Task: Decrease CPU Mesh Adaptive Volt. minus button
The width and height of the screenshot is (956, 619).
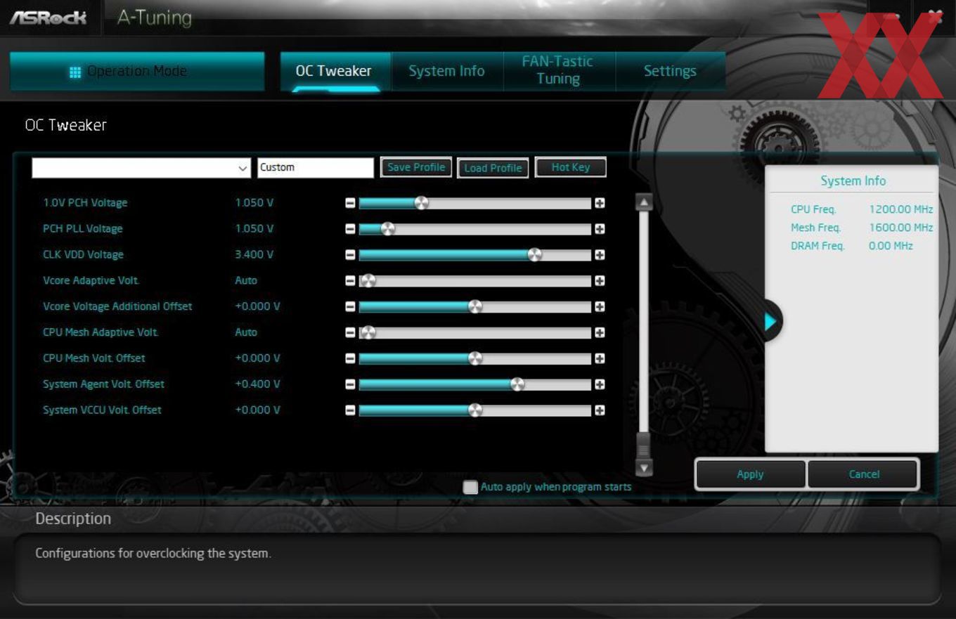Action: pyautogui.click(x=350, y=333)
